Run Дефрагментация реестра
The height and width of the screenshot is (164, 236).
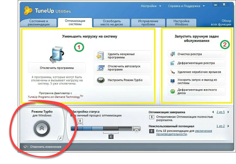click(197, 63)
